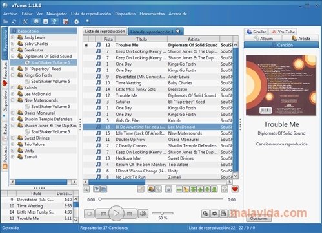Click the playlist vertical scroll down arrow
Image resolution: width=322 pixels, height=233 pixels.
pyautogui.click(x=236, y=176)
